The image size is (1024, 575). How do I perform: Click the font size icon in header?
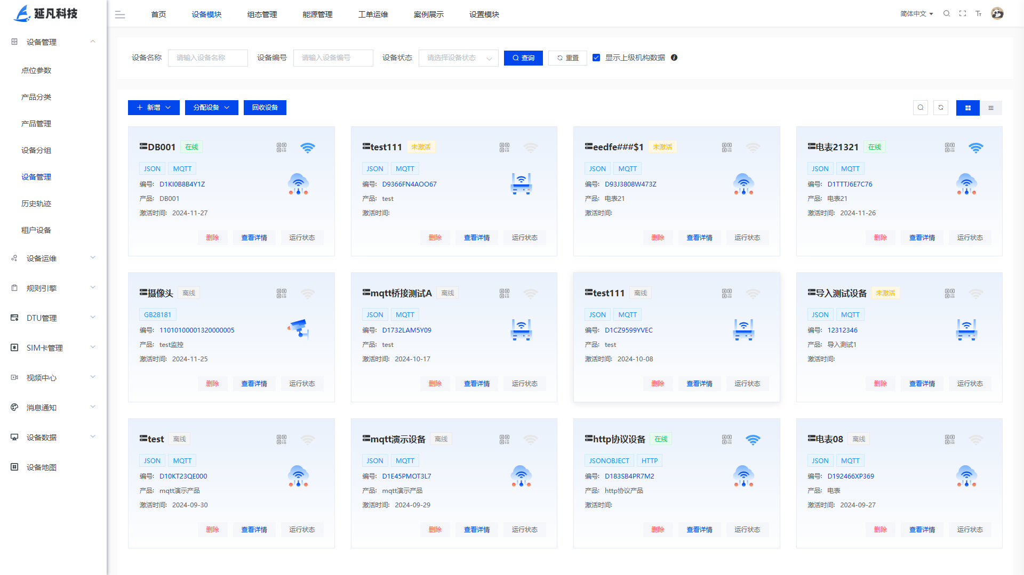pos(979,14)
